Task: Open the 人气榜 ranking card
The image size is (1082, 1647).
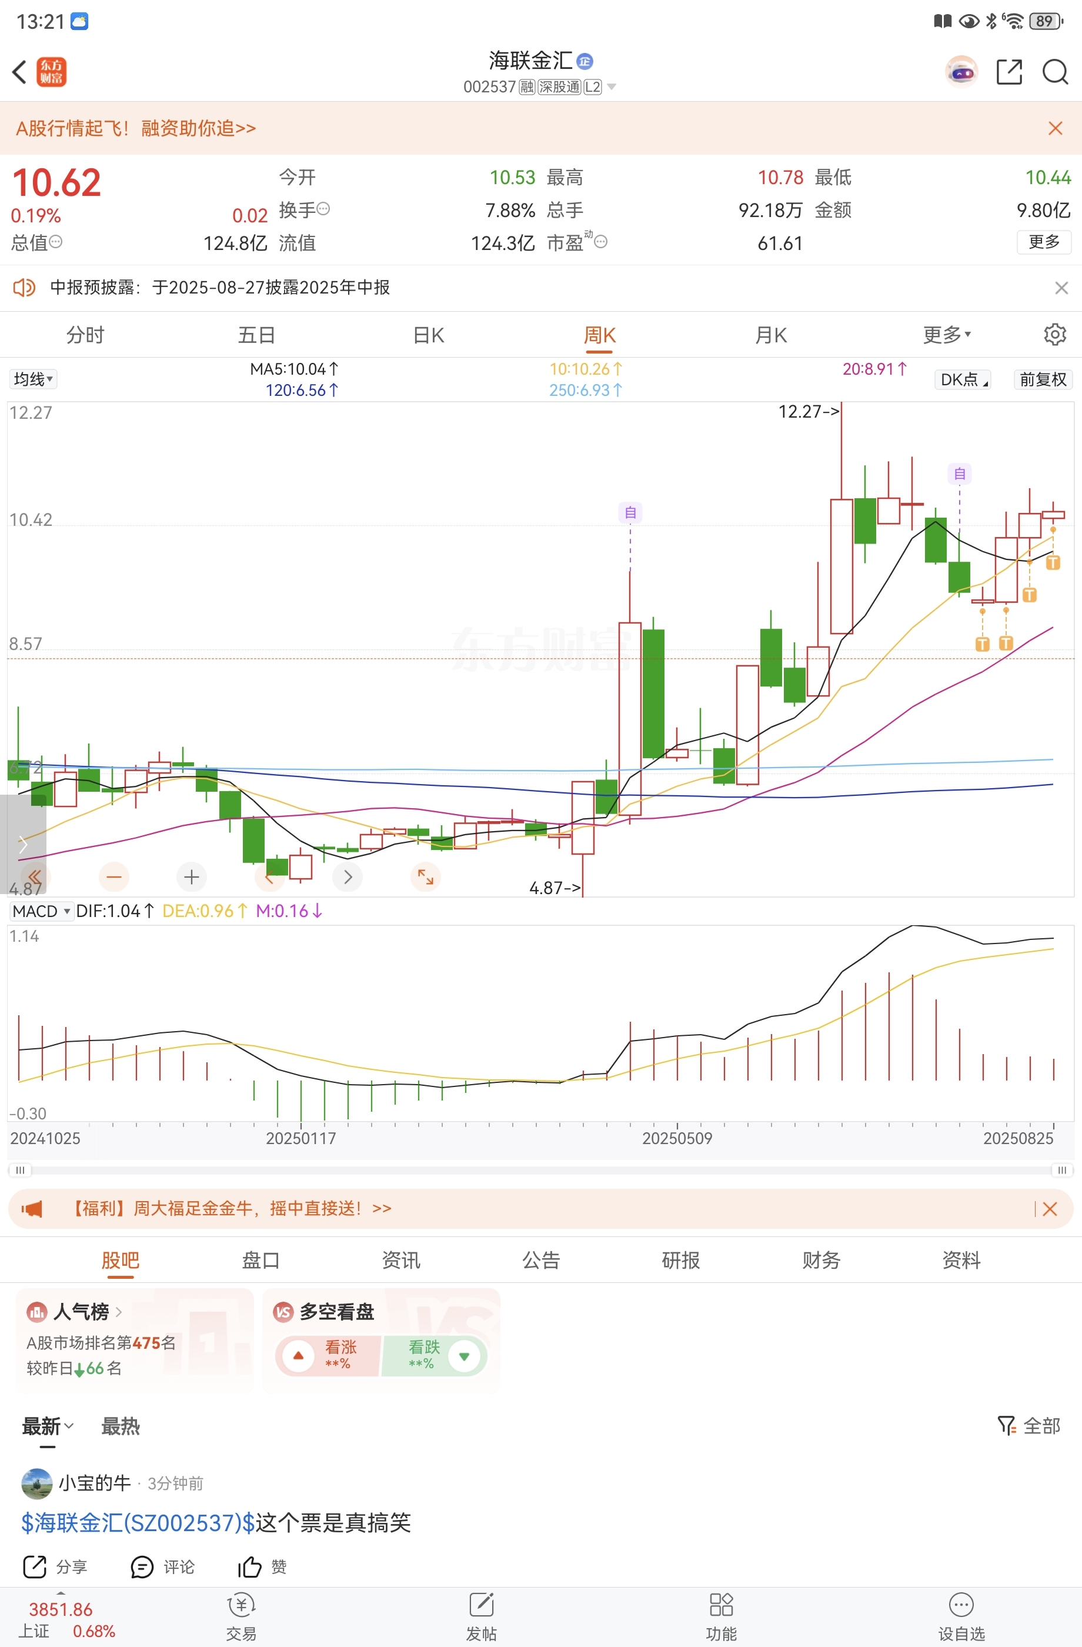Action: coord(135,1340)
